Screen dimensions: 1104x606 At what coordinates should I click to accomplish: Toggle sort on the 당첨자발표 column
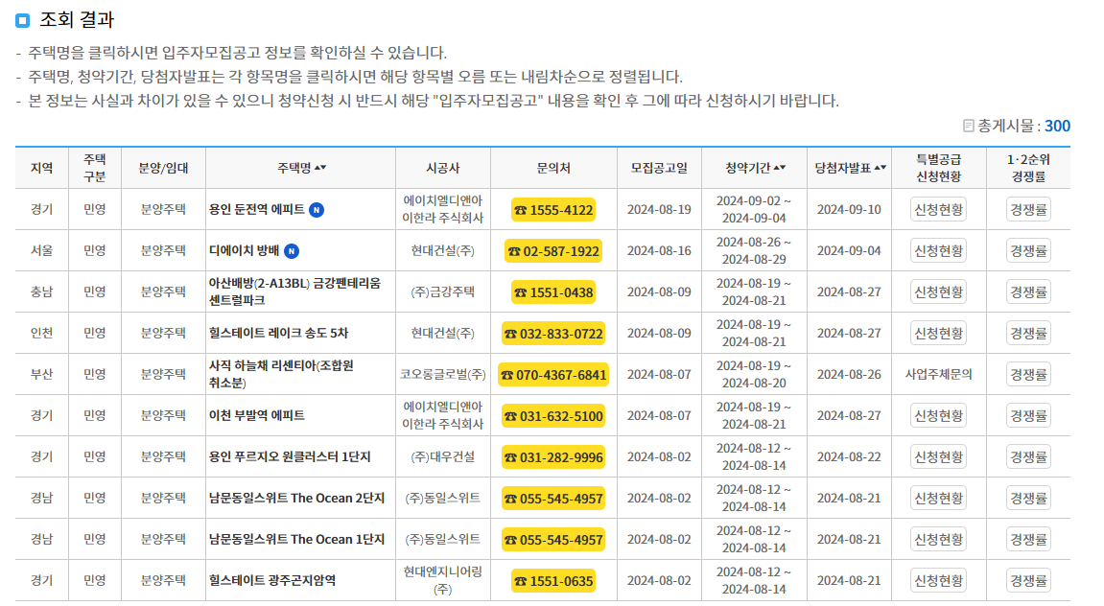tap(853, 165)
